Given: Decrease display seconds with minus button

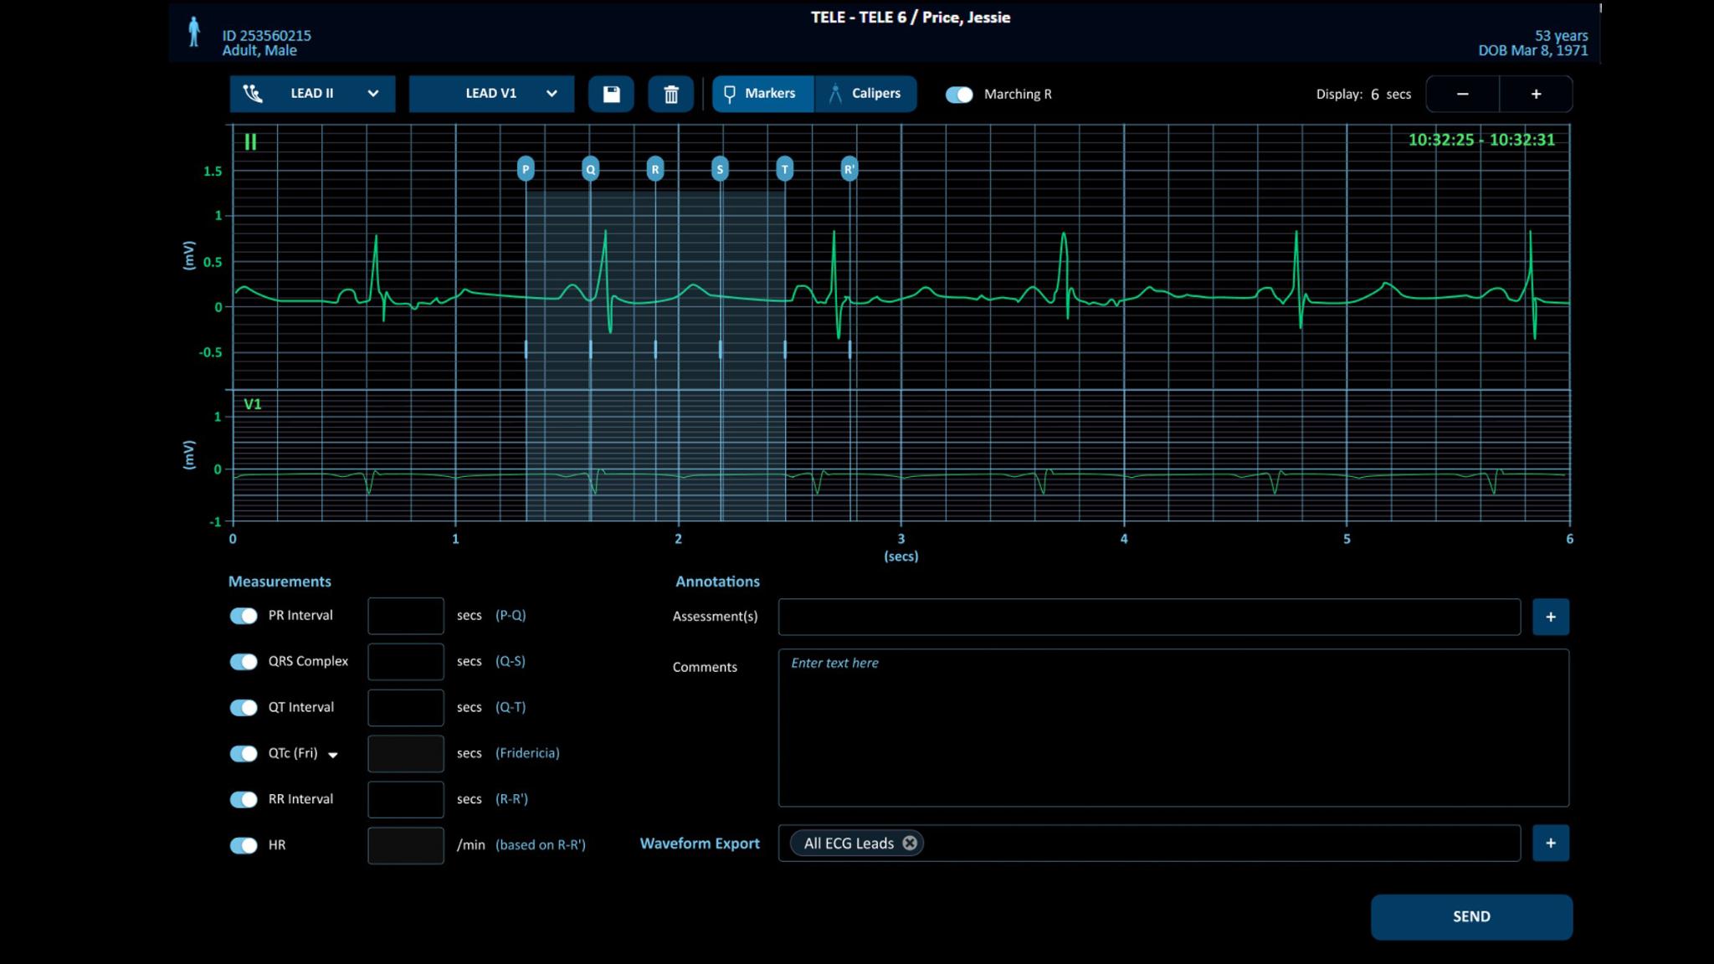Looking at the screenshot, I should click(1462, 94).
